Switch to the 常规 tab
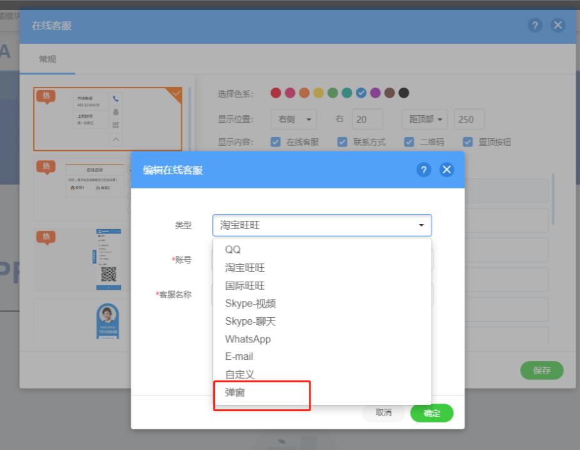The height and width of the screenshot is (450, 580). tap(48, 59)
